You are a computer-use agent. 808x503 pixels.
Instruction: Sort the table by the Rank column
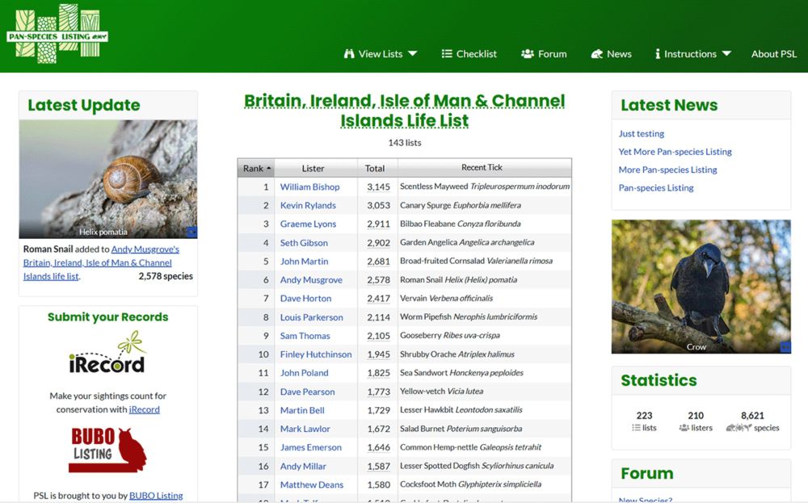(x=256, y=169)
